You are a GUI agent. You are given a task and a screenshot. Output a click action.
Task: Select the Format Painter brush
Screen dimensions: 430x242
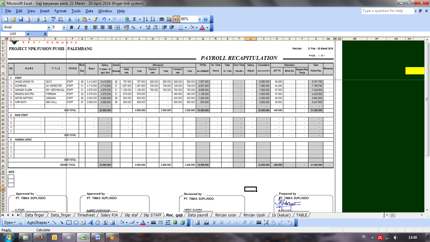95,19
